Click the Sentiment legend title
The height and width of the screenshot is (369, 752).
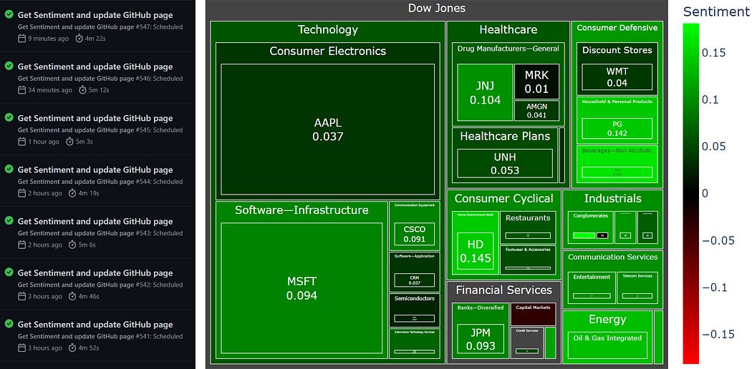pos(716,11)
